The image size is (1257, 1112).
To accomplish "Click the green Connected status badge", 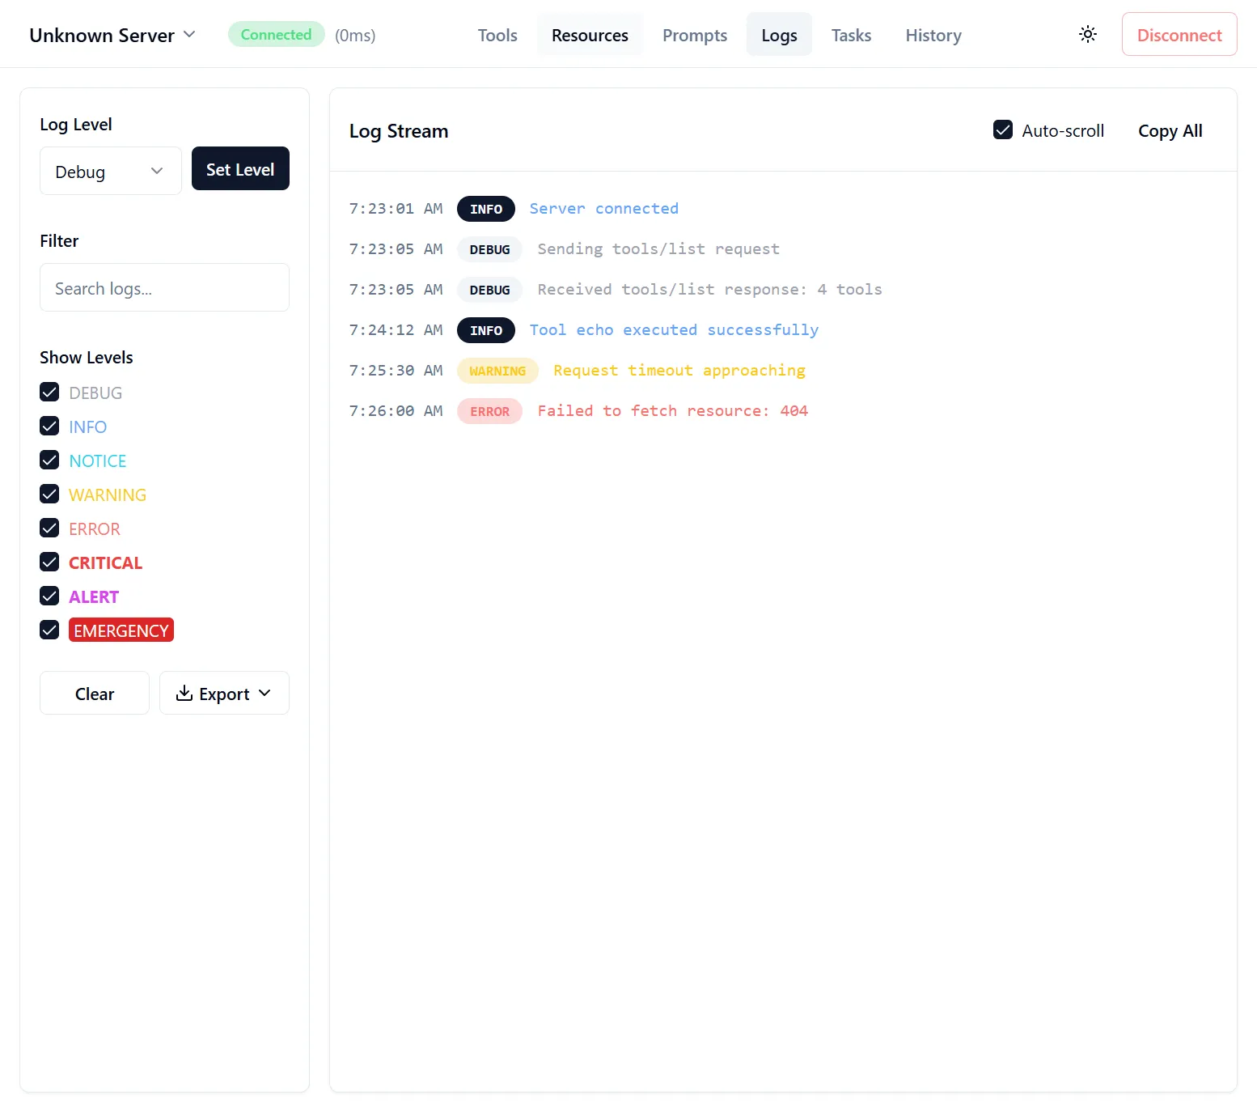I will (x=276, y=34).
